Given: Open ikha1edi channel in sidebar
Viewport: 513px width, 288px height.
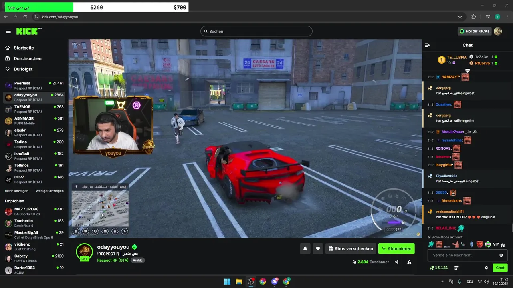Looking at the screenshot, I should [x=34, y=156].
